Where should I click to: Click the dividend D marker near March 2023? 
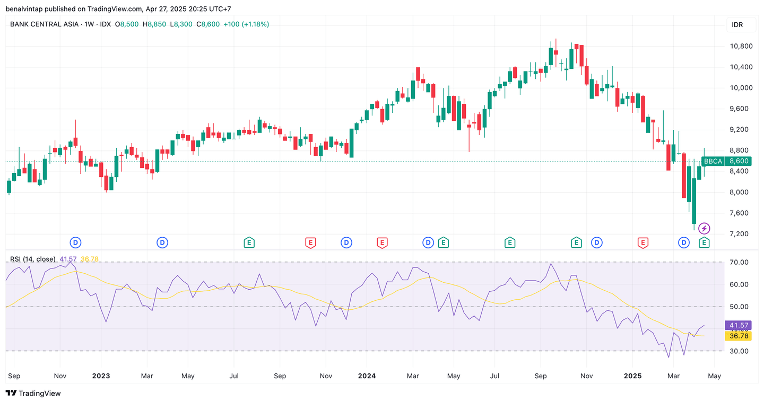(162, 243)
